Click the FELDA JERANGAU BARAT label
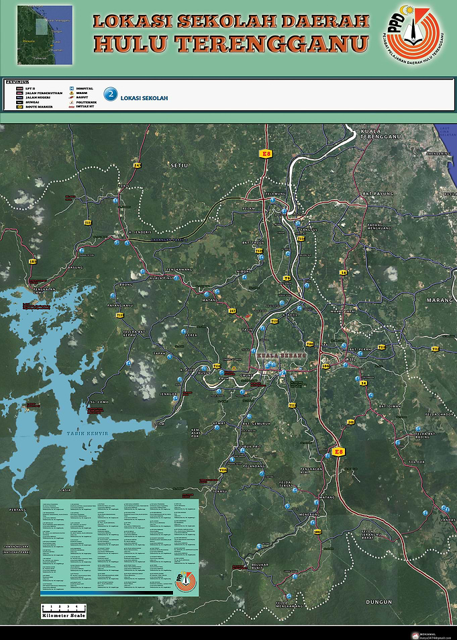Screen dimensions: 457x640 (371, 533)
